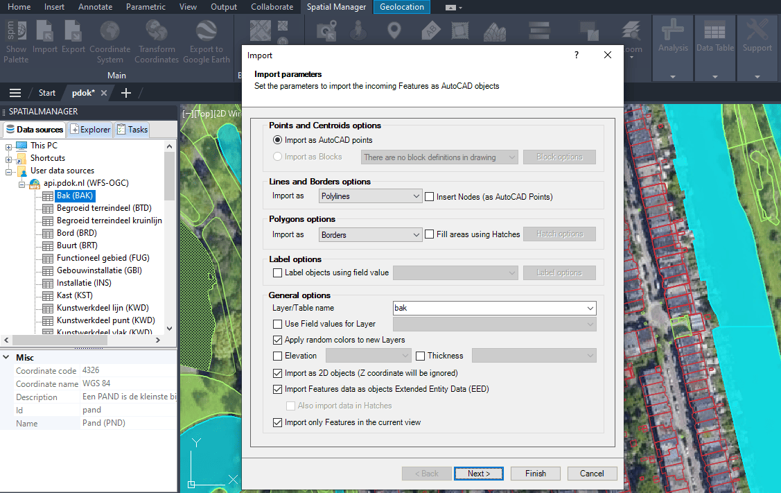Open the hamburger menu beside the Start tab
Image resolution: width=781 pixels, height=493 pixels.
tap(15, 93)
